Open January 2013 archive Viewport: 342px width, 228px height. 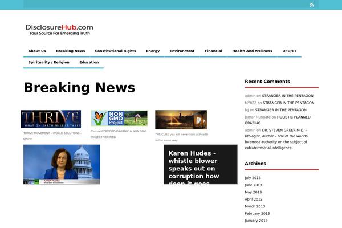tap(256, 221)
